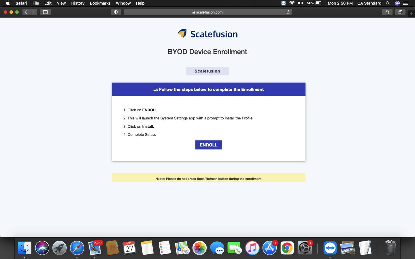The width and height of the screenshot is (415, 259).
Task: Open the Apple menu
Action: point(8,3)
